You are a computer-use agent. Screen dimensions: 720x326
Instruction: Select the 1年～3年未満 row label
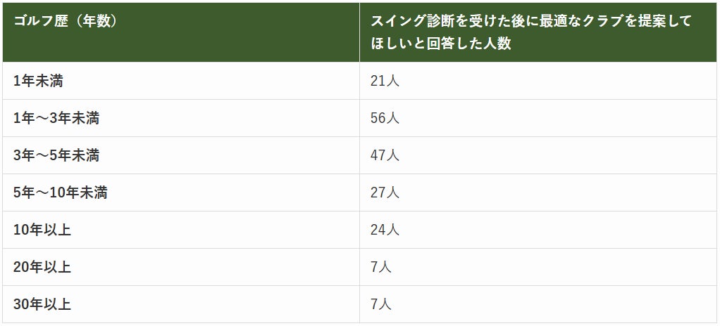pyautogui.click(x=56, y=118)
